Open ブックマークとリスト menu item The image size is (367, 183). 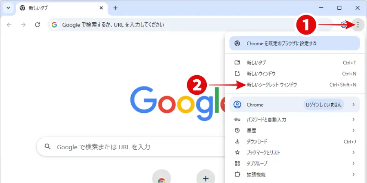click(x=294, y=152)
